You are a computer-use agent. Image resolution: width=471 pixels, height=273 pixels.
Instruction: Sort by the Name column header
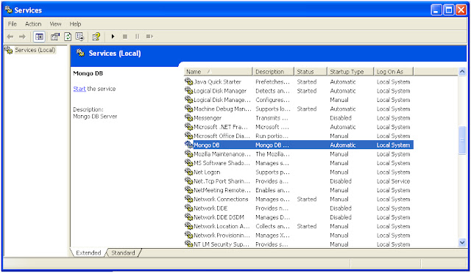[218, 72]
